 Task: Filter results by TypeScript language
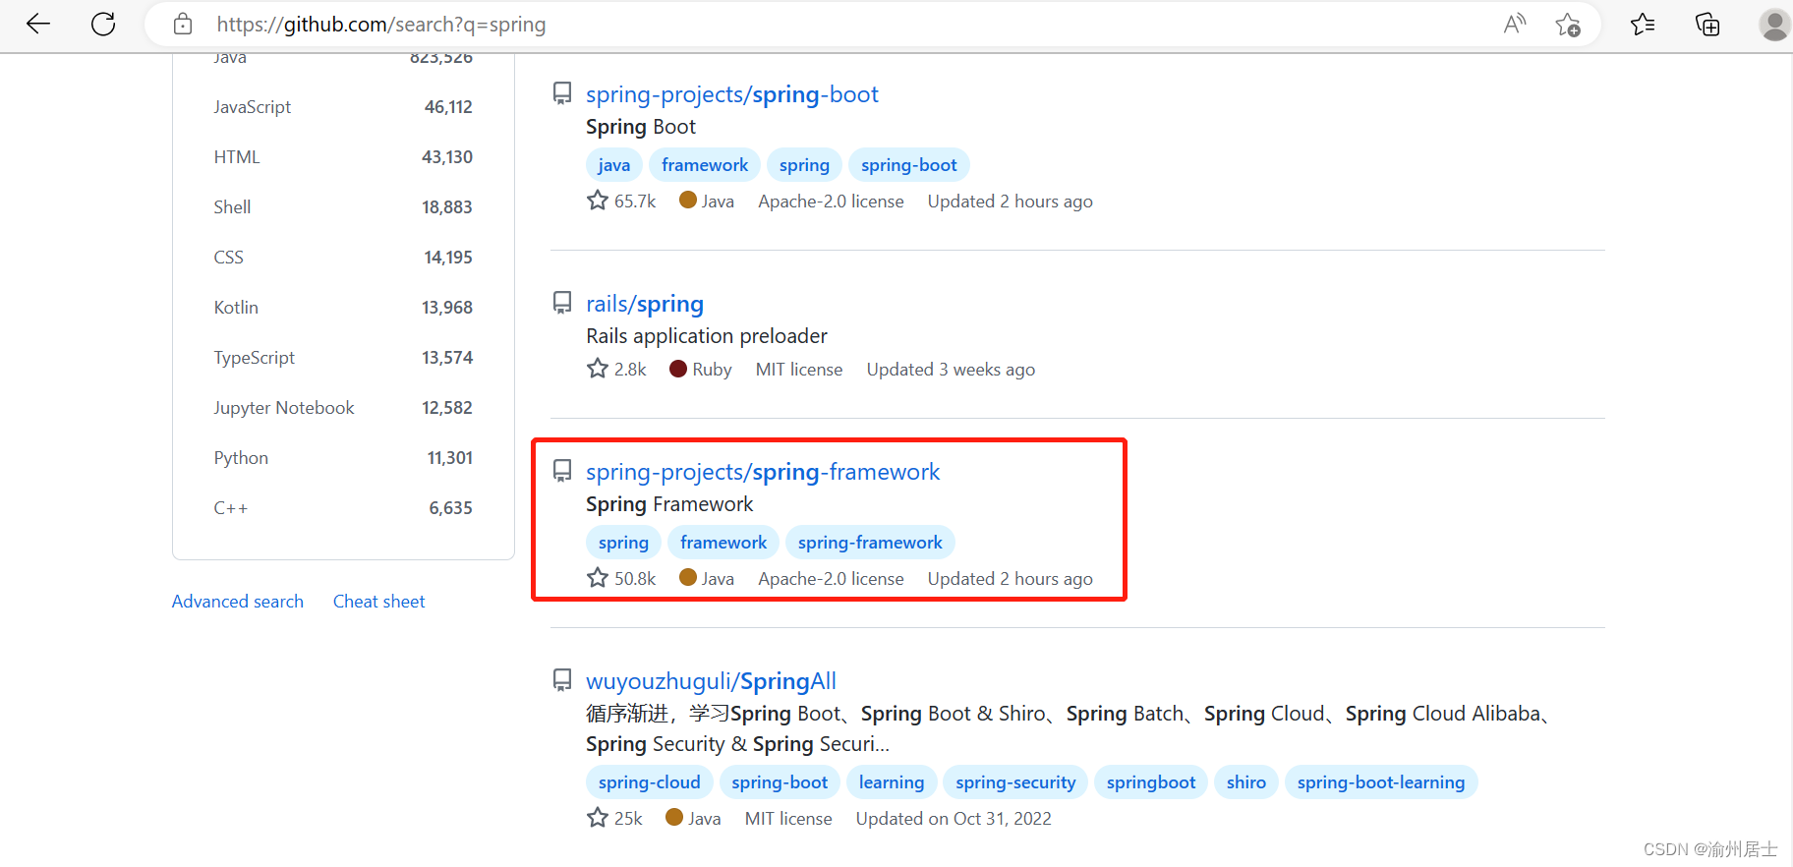[x=343, y=358]
